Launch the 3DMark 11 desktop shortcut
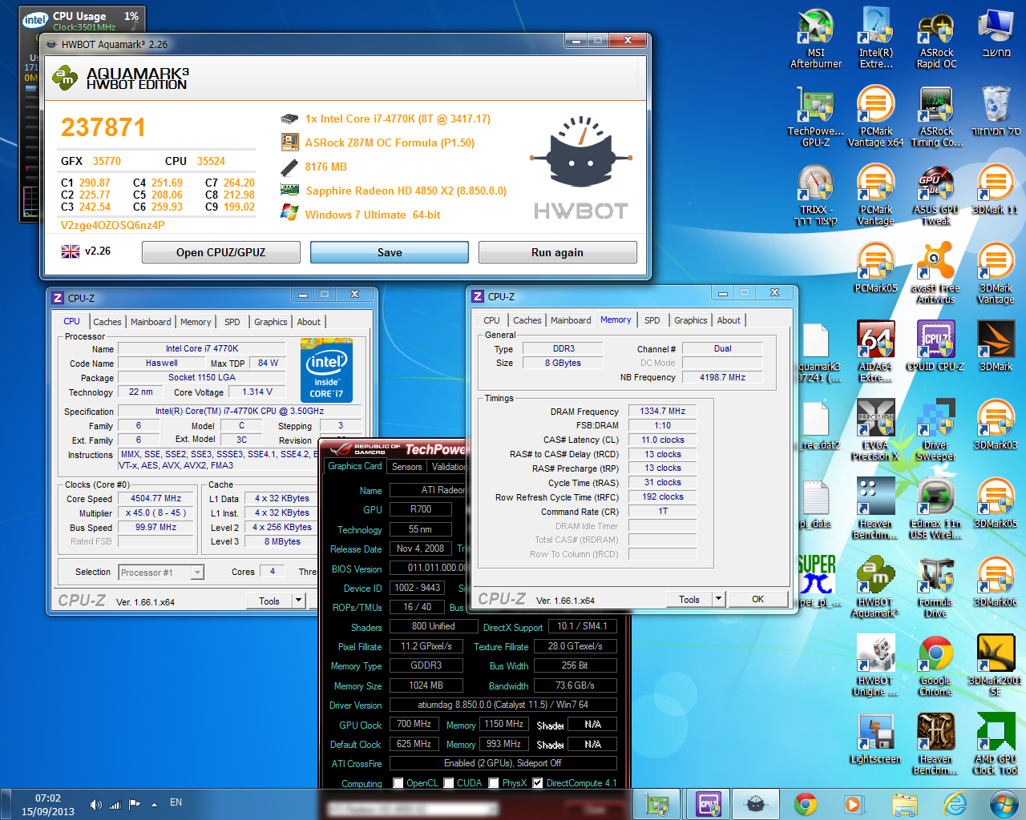This screenshot has height=820, width=1026. tap(996, 189)
